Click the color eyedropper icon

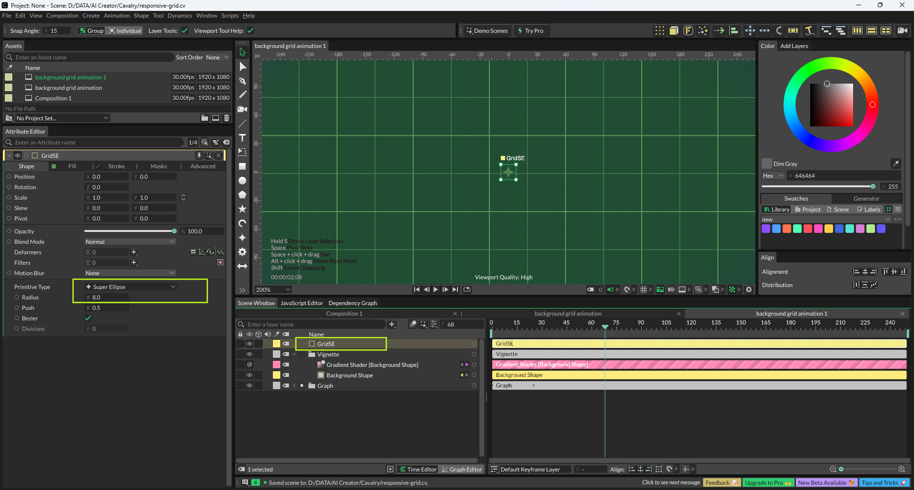(895, 163)
